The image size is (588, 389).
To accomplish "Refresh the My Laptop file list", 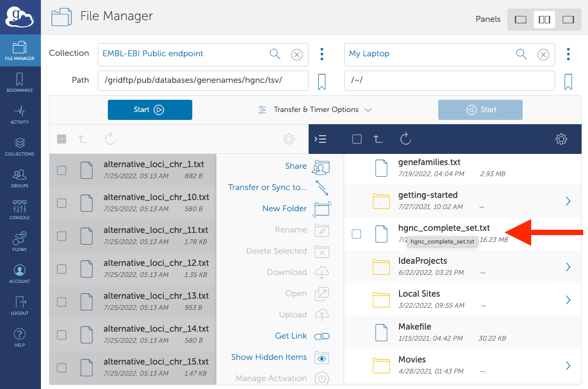I will coord(406,139).
